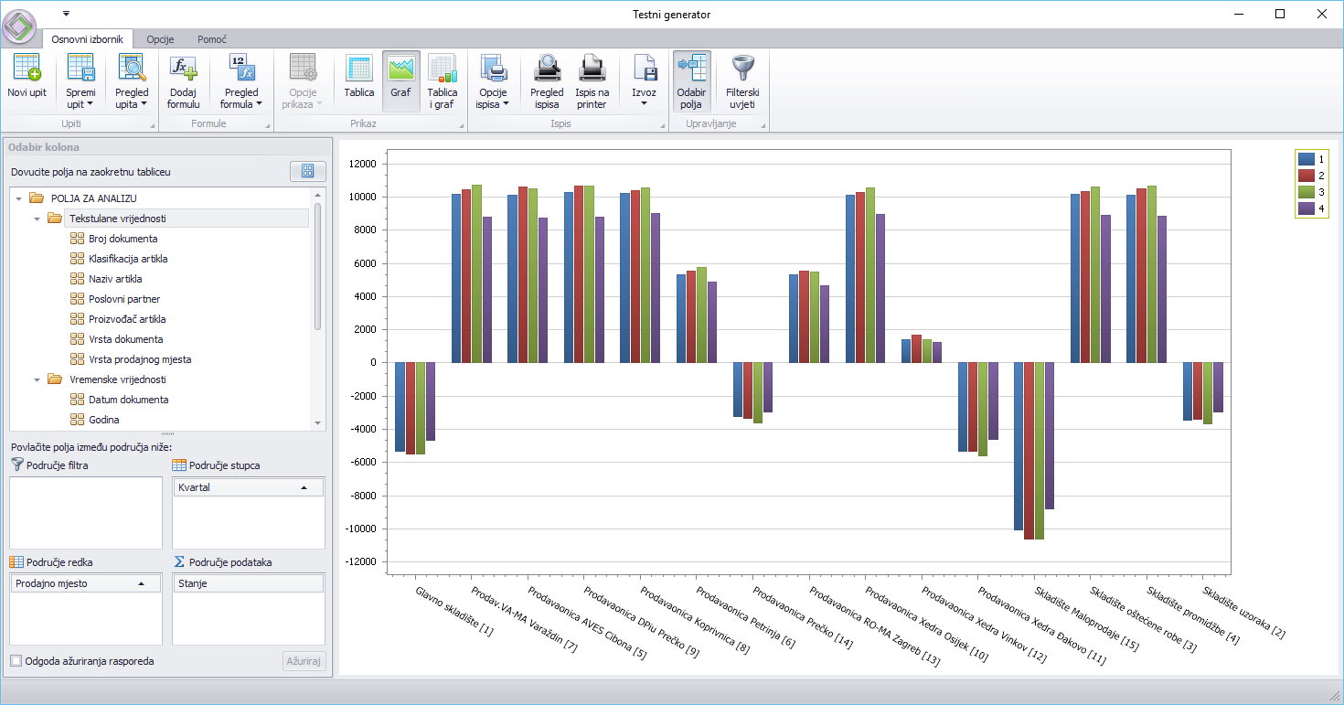Toggle the Odabir polja panel
The image size is (1344, 705).
(691, 80)
